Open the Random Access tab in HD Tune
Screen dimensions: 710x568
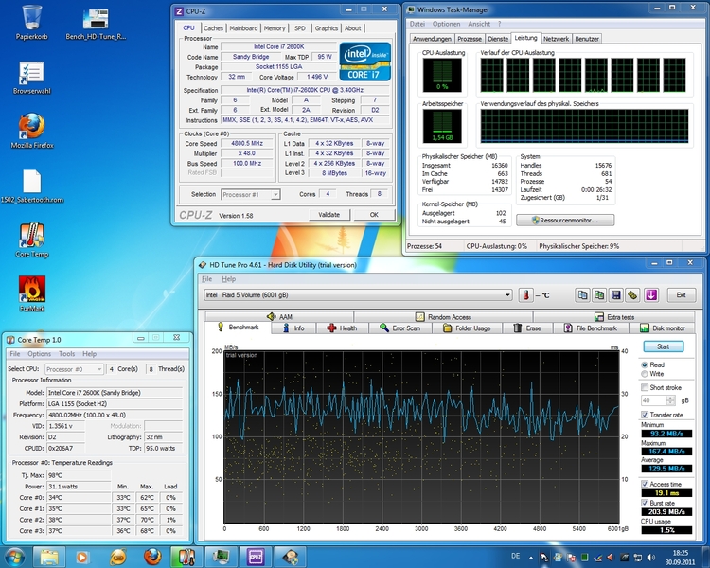pos(443,317)
